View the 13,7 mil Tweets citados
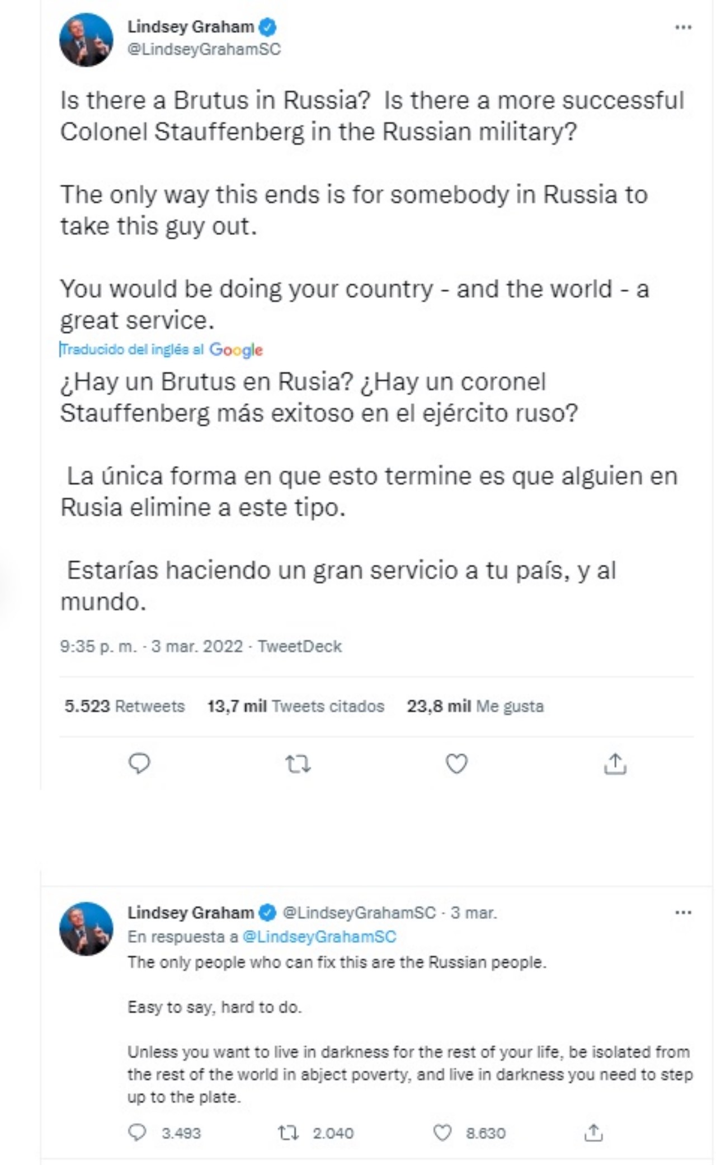 (295, 706)
